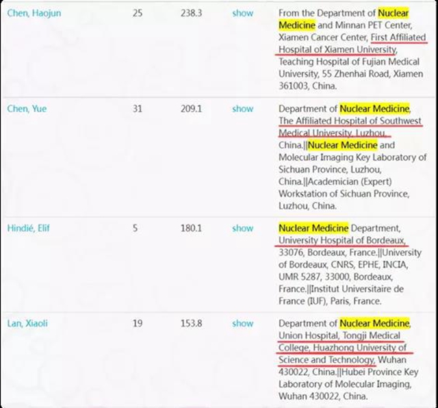Click underlined 'University Hospital of Bordeaux' text
Image resolution: width=438 pixels, height=408 pixels.
[342, 240]
